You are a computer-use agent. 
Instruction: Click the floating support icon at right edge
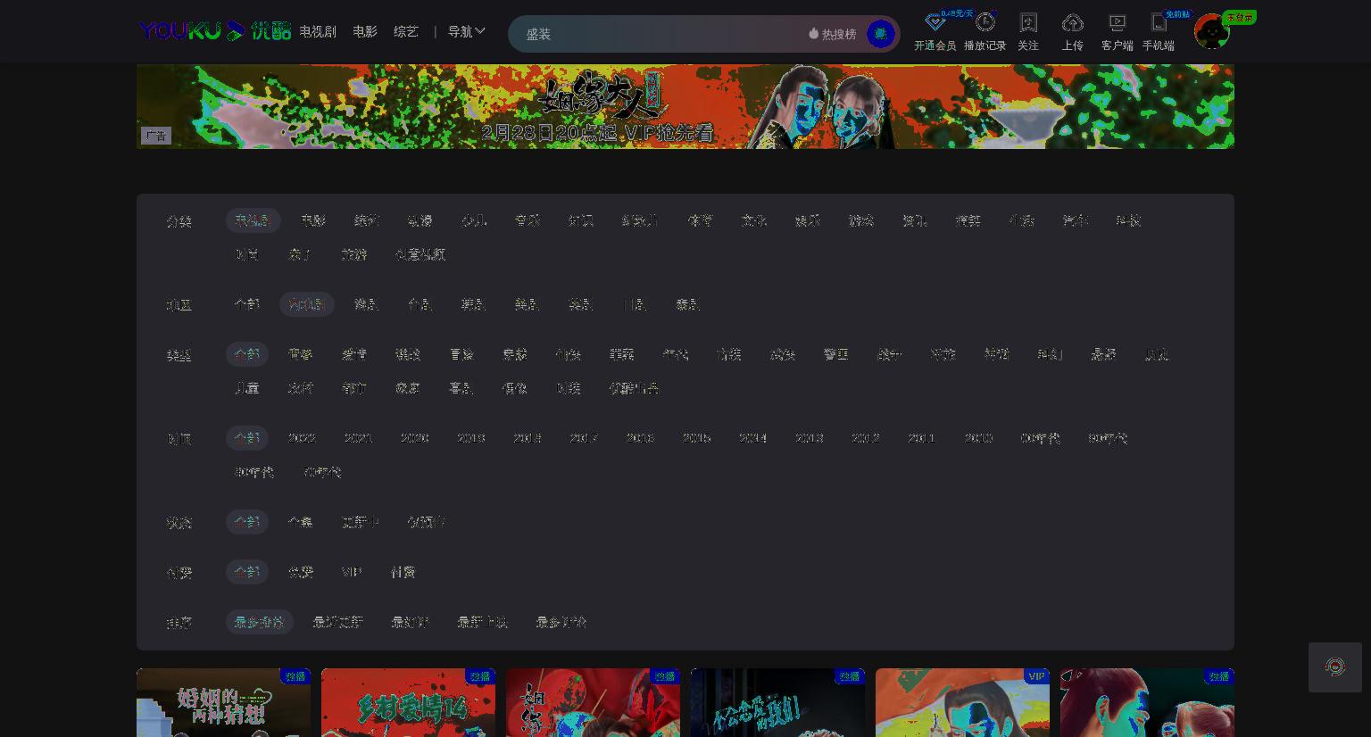click(1335, 667)
